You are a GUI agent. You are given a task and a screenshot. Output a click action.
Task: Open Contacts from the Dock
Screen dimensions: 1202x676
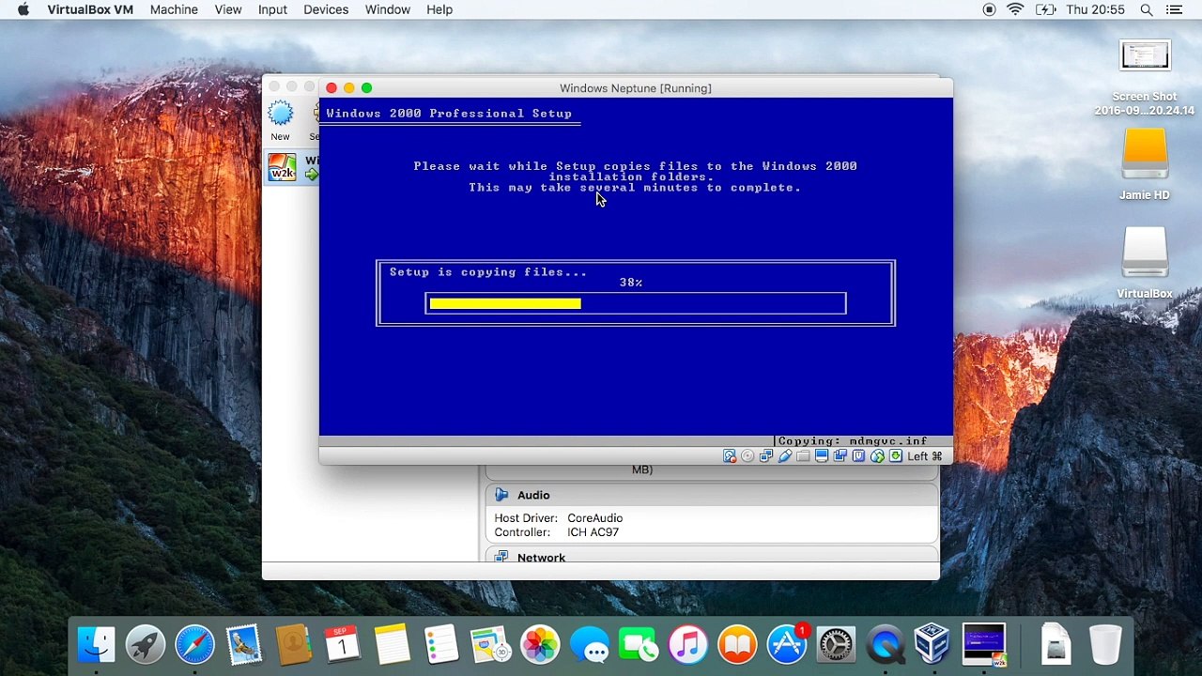pos(293,644)
